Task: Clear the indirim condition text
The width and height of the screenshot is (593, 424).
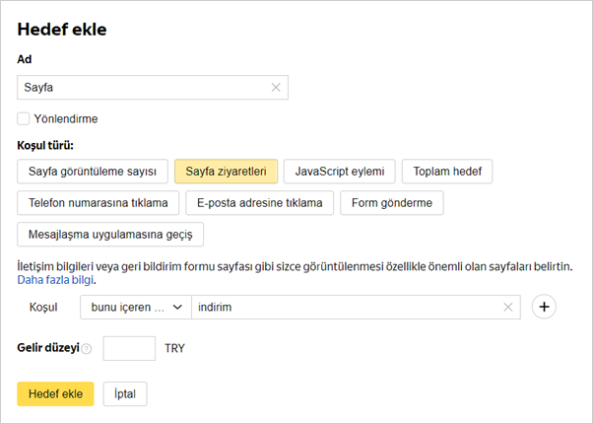Action: [x=508, y=308]
